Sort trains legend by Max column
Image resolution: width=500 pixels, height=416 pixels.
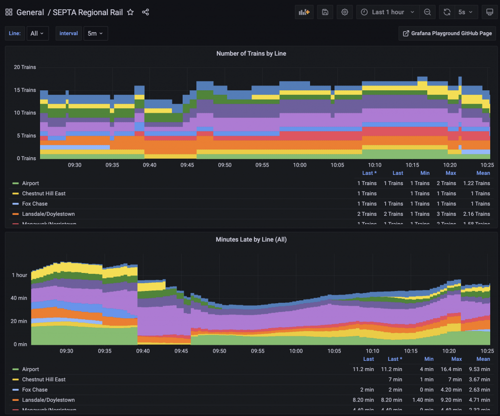(451, 173)
